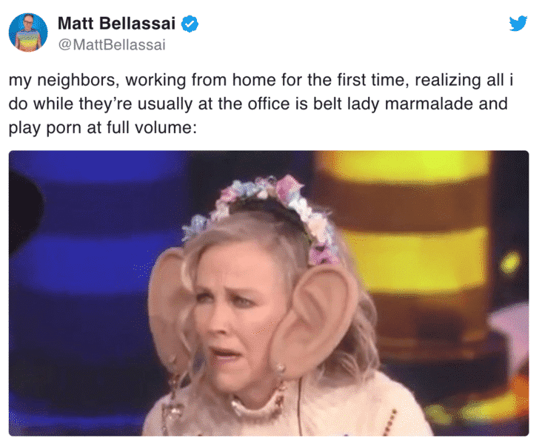Image resolution: width=542 pixels, height=446 pixels.
Task: Click the oversized left ear prop
Action: click(170, 304)
